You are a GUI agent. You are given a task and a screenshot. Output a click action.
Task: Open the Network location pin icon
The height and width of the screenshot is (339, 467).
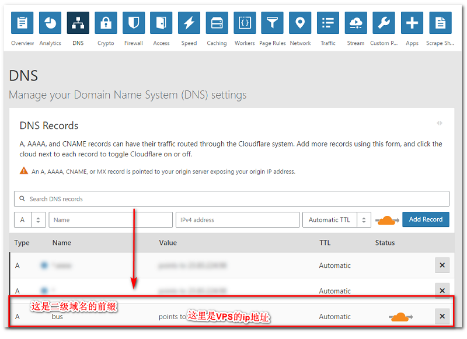[300, 23]
